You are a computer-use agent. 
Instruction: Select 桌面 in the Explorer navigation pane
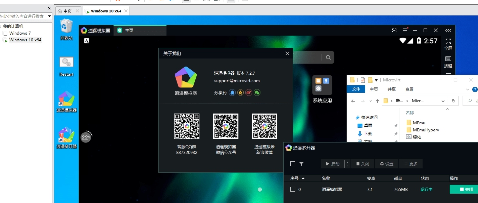click(365, 125)
